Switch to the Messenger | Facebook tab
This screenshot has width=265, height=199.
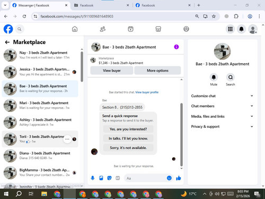pos(40,5)
